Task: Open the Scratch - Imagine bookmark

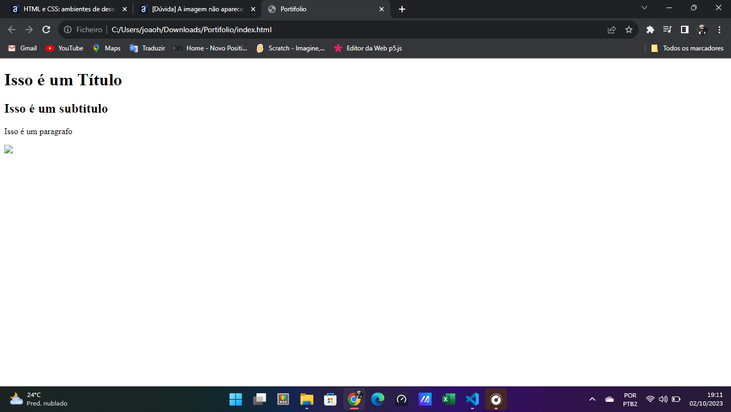Action: pyautogui.click(x=290, y=48)
